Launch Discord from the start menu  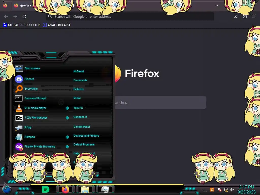25,79
